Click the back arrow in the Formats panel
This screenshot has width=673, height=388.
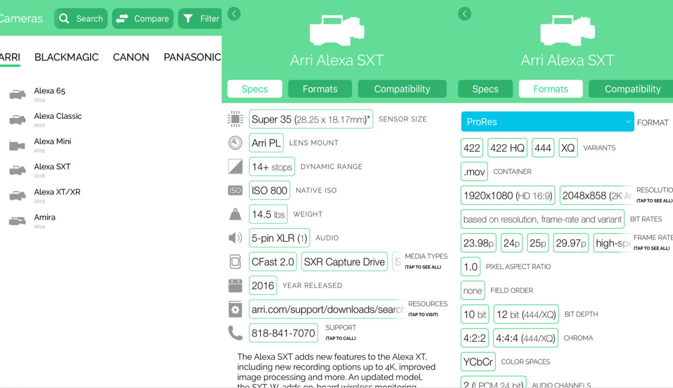464,14
